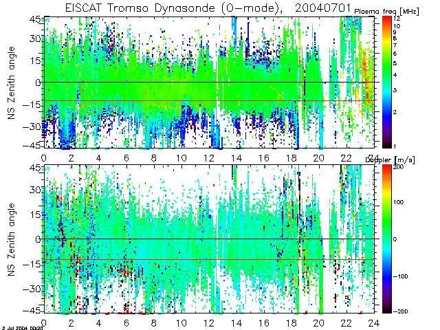Viewport: 440px width, 330px height.
Task: Click the 'Plasma freq [MHz]' colorbar label
Action: [386, 12]
